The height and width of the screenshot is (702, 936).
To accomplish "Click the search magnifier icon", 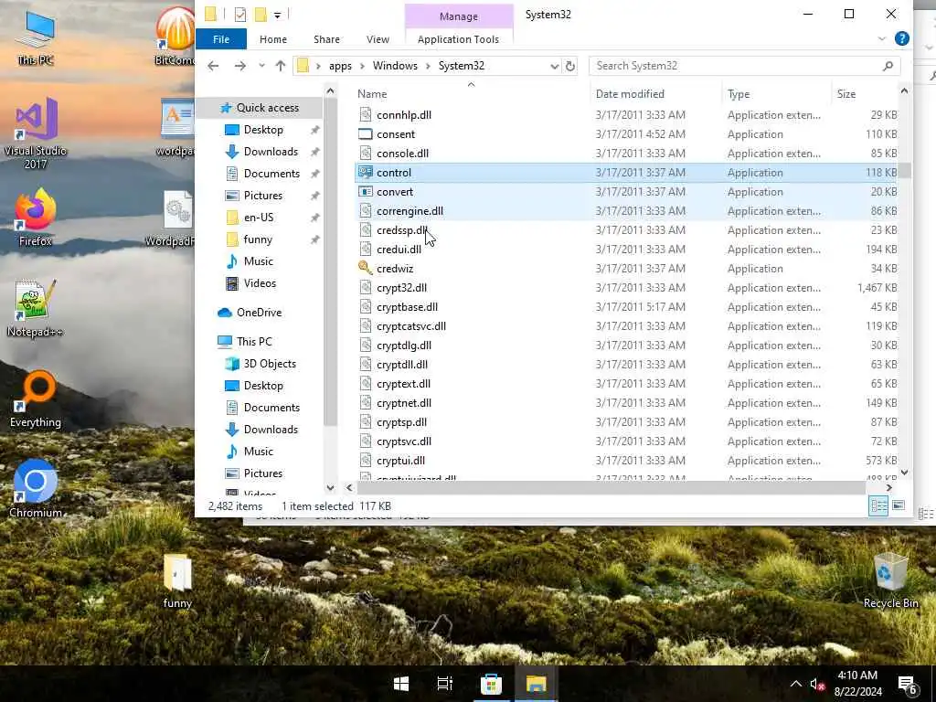I will coord(888,66).
